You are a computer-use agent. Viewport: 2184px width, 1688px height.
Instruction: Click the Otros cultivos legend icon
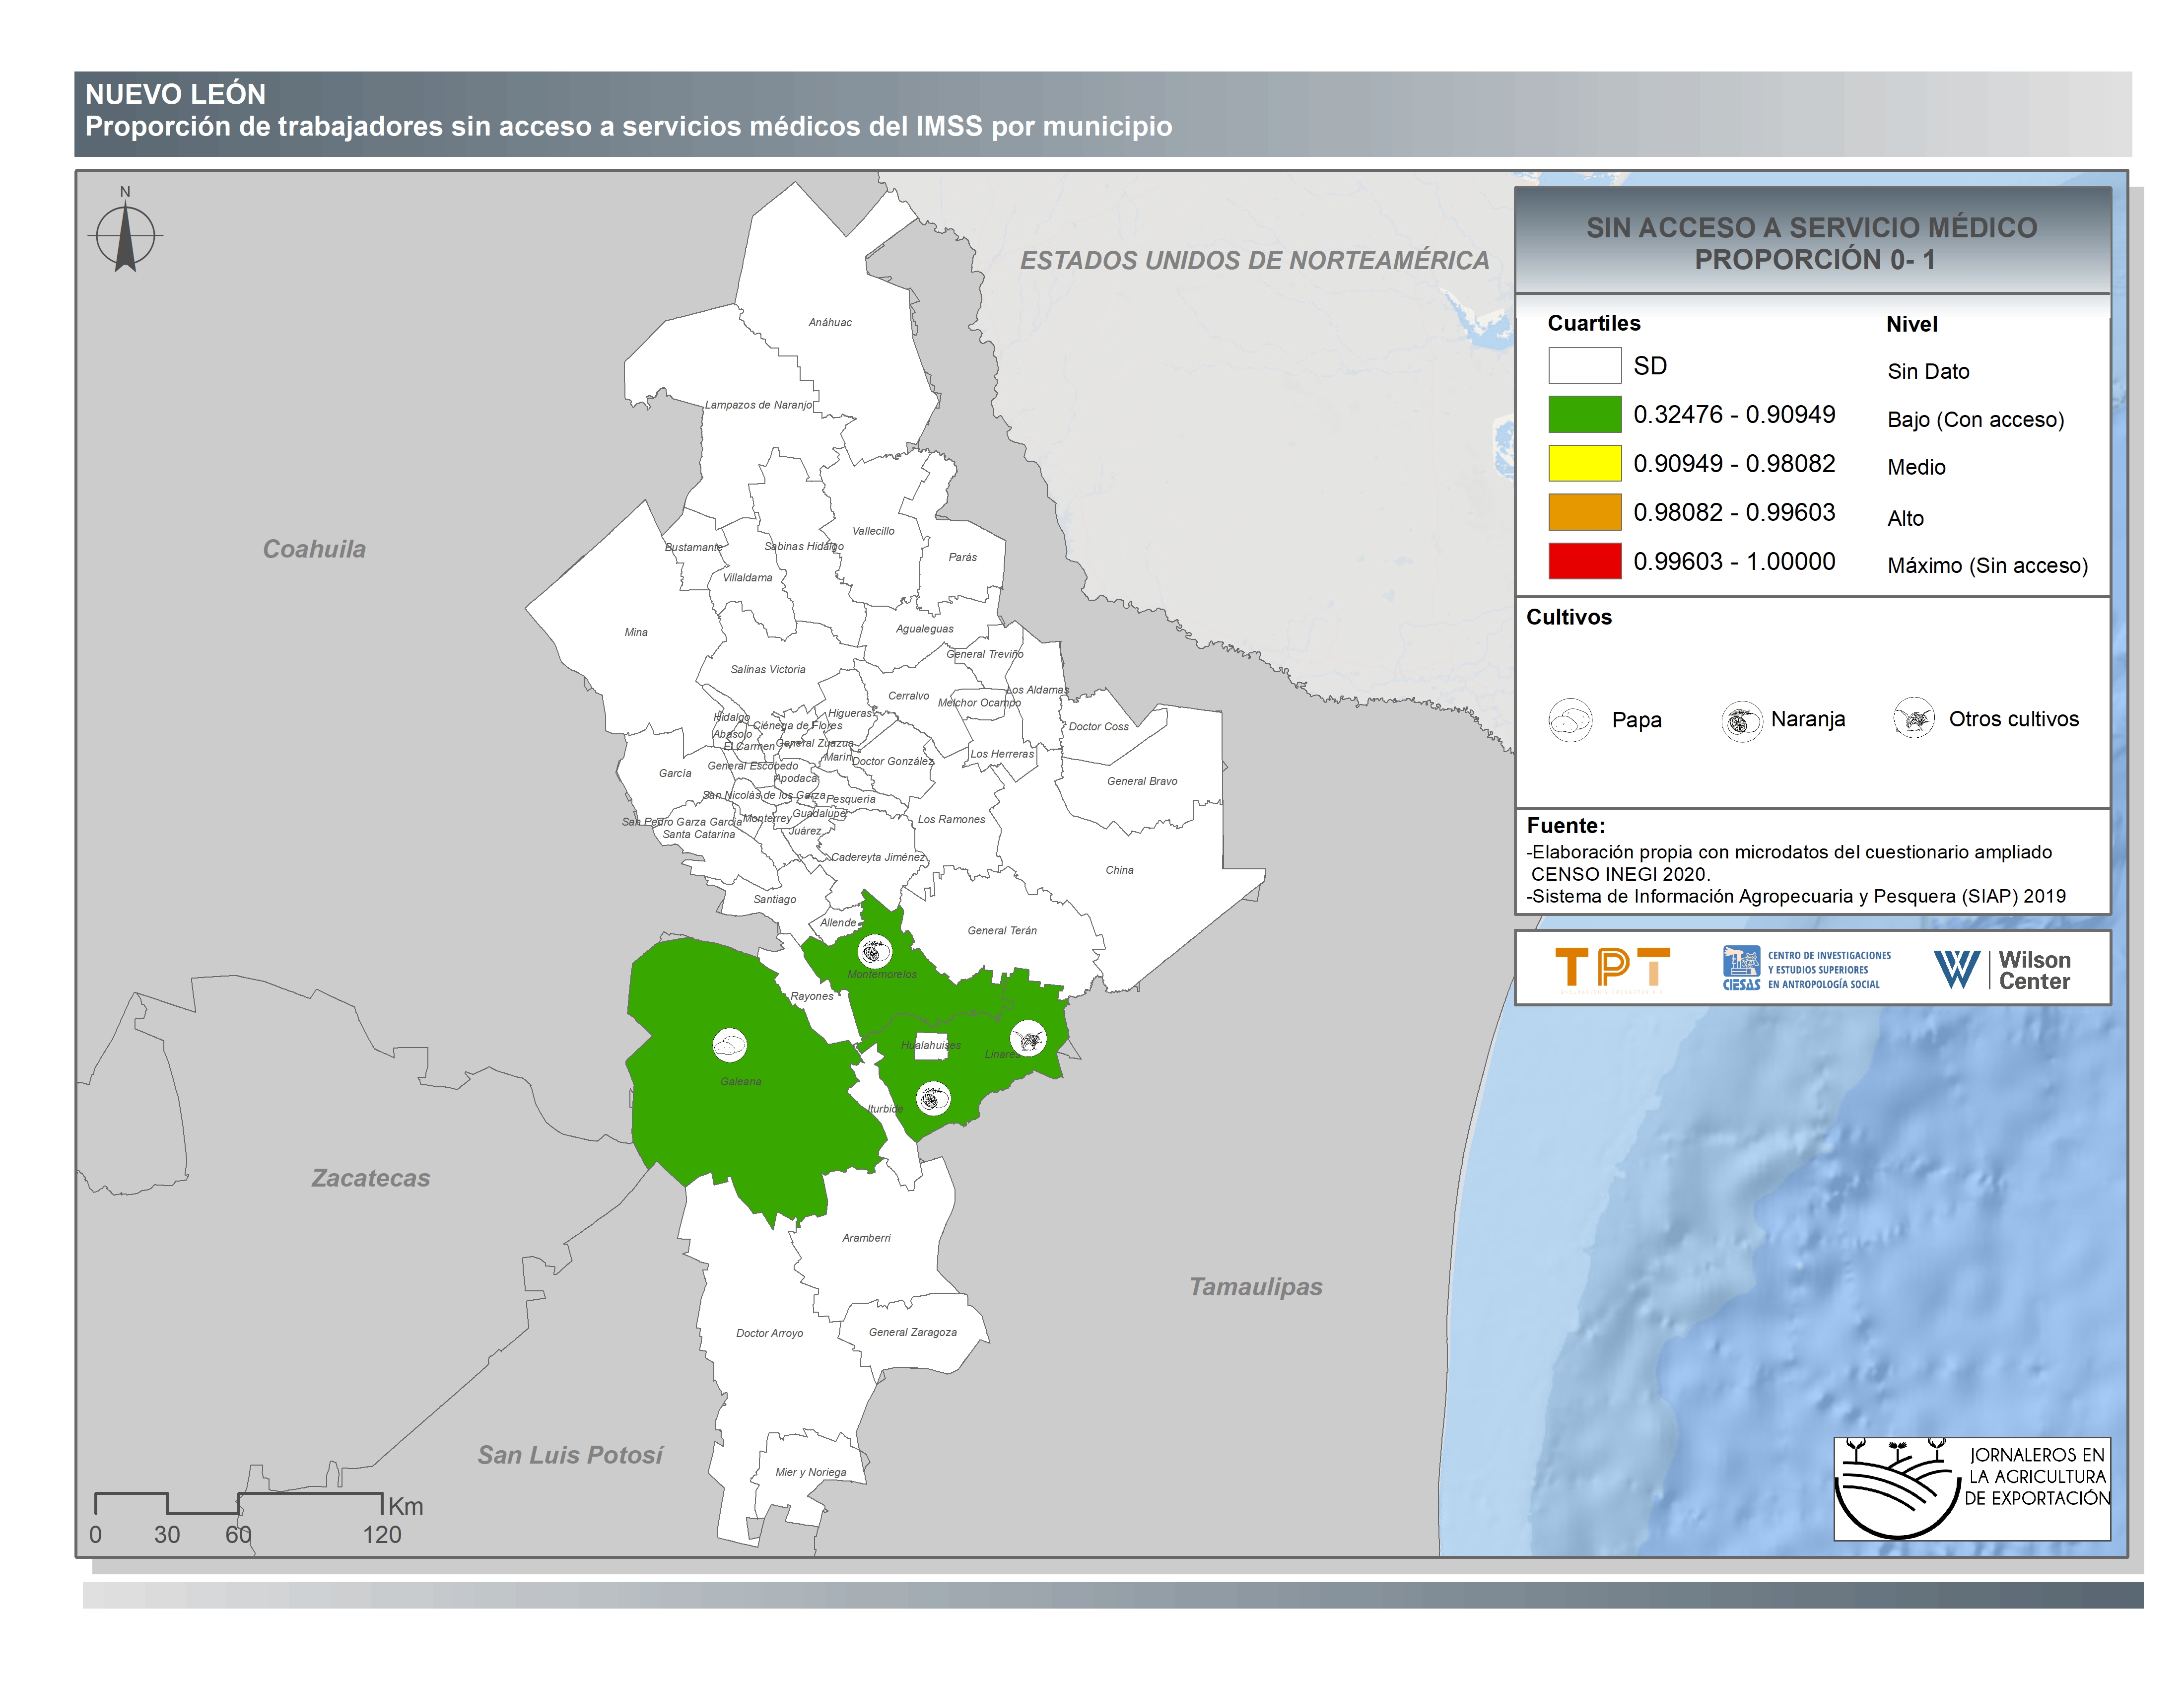1913,718
